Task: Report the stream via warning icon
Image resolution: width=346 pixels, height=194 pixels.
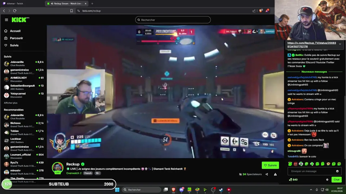Action: (275, 174)
